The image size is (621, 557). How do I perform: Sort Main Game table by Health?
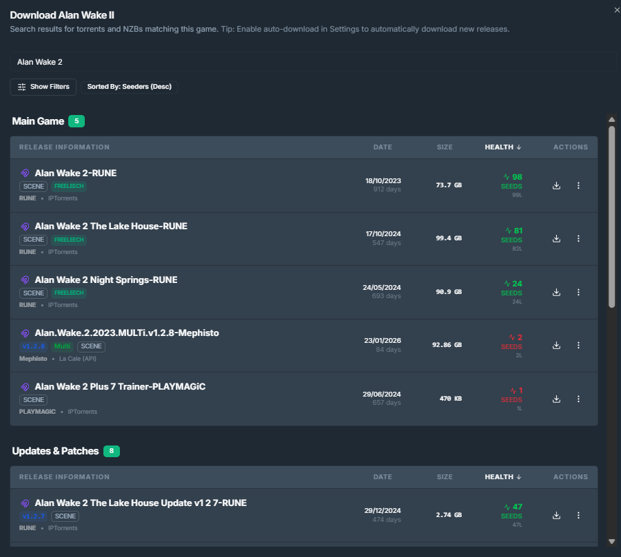click(502, 147)
